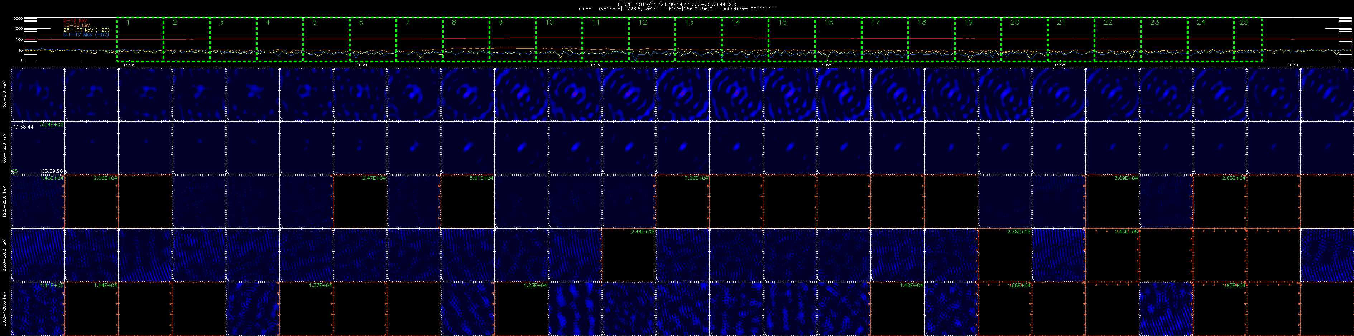Viewport: 1354px width, 336px height.
Task: Click the 'xyoffset=[-726.8,-369.1]' header text
Action: coord(631,9)
